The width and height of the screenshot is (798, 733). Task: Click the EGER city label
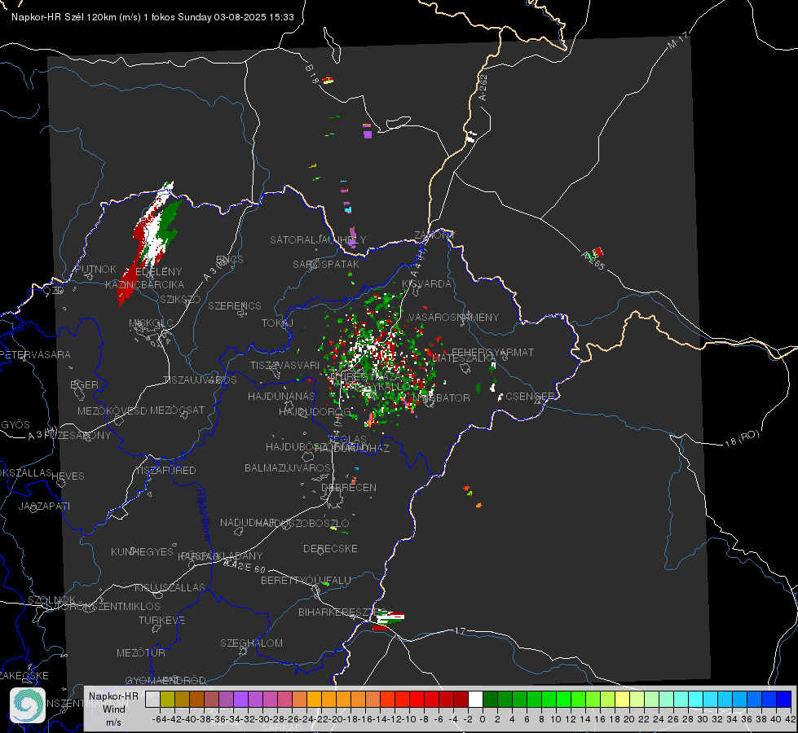pos(85,385)
